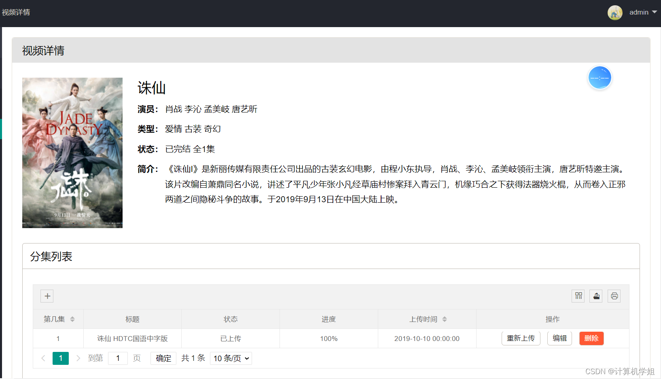Viewport: 661px width, 379px height.
Task: Click the 2019-10-10 00:00:00 upload time cell
Action: (427, 339)
